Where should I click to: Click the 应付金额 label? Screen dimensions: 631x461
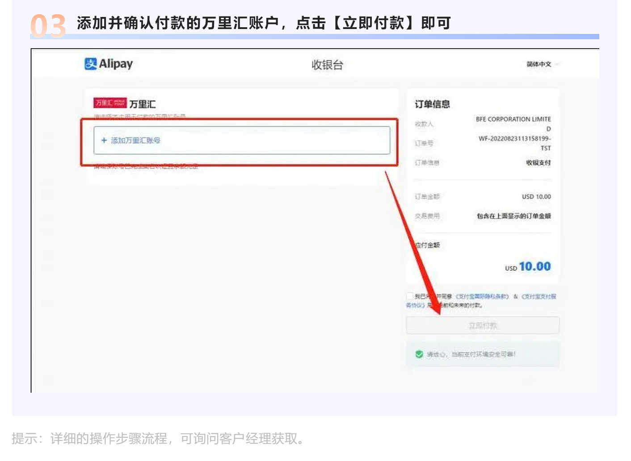(x=428, y=245)
